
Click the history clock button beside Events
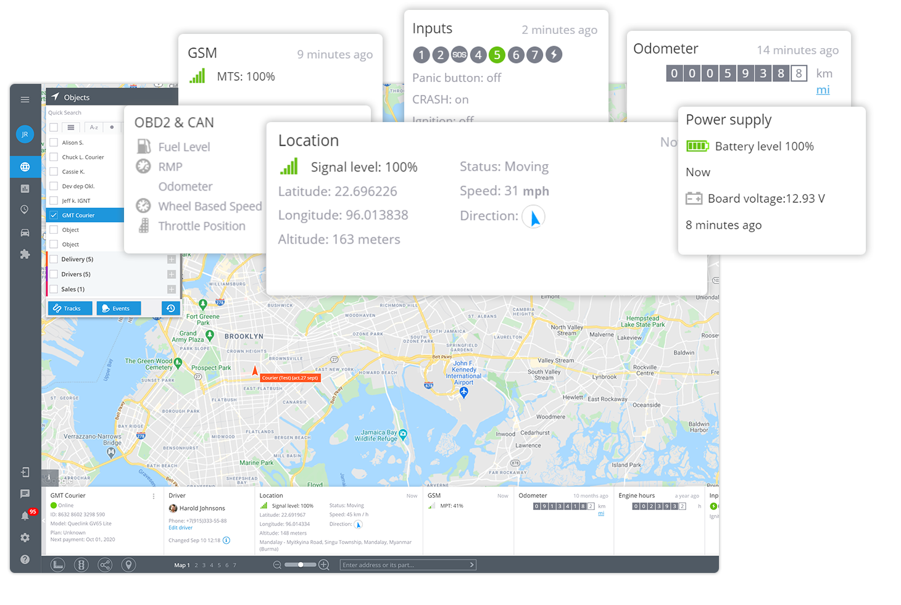pyautogui.click(x=171, y=308)
